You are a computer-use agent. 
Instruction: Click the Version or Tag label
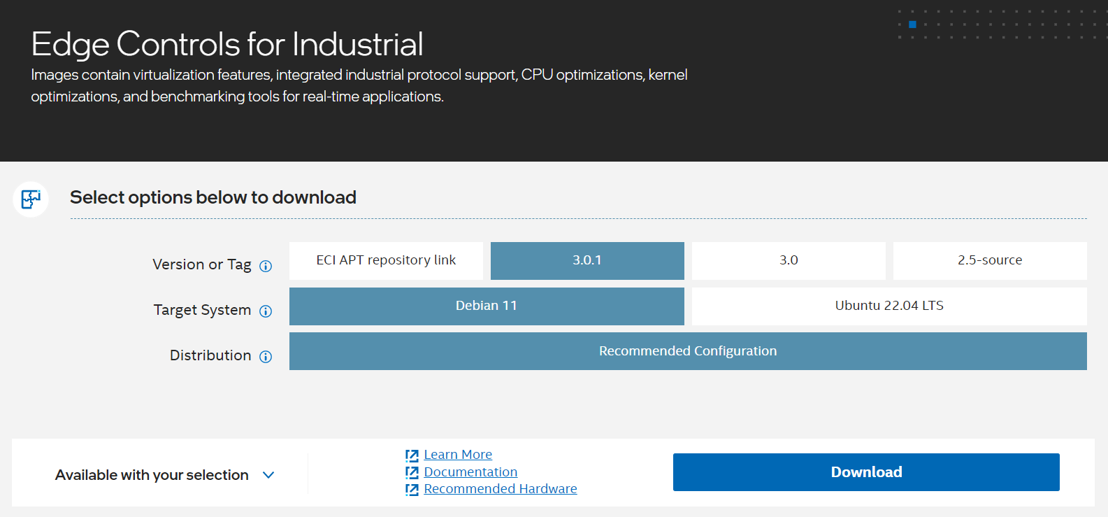pos(202,264)
